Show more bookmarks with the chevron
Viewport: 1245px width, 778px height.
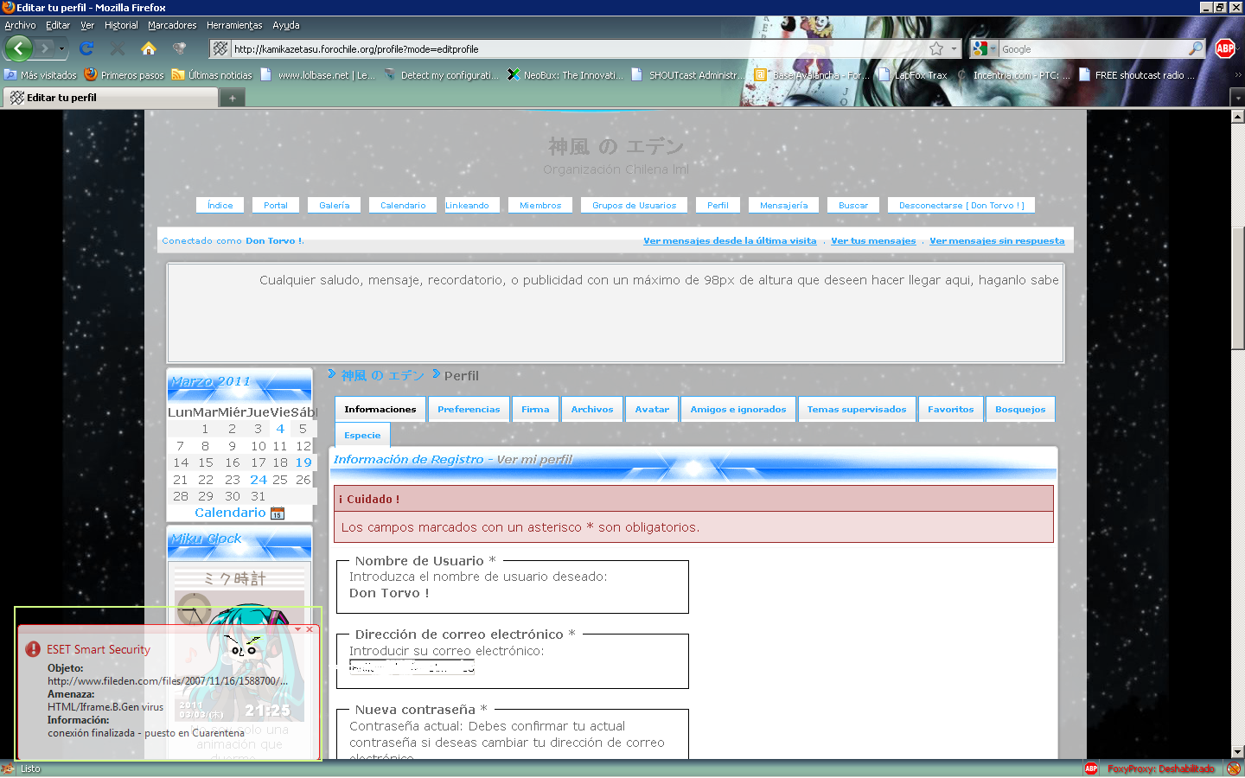(1237, 75)
